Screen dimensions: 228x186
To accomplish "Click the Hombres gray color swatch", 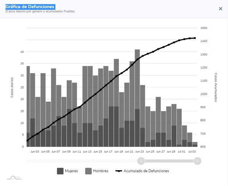I will pyautogui.click(x=88, y=171).
